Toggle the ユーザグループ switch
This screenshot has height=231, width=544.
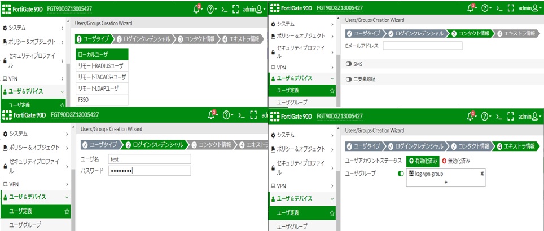tap(401, 174)
